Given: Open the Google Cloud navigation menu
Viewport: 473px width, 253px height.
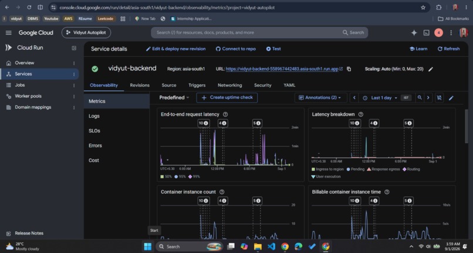Looking at the screenshot, I should [x=8, y=33].
